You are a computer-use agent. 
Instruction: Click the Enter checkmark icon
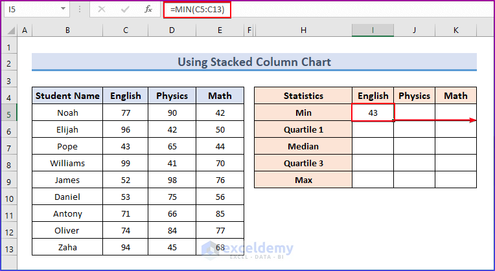click(124, 10)
